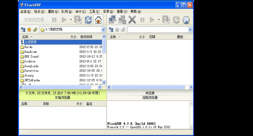Open the 查看 menu
This screenshot has height=136, width=253.
pyautogui.click(x=122, y=12)
